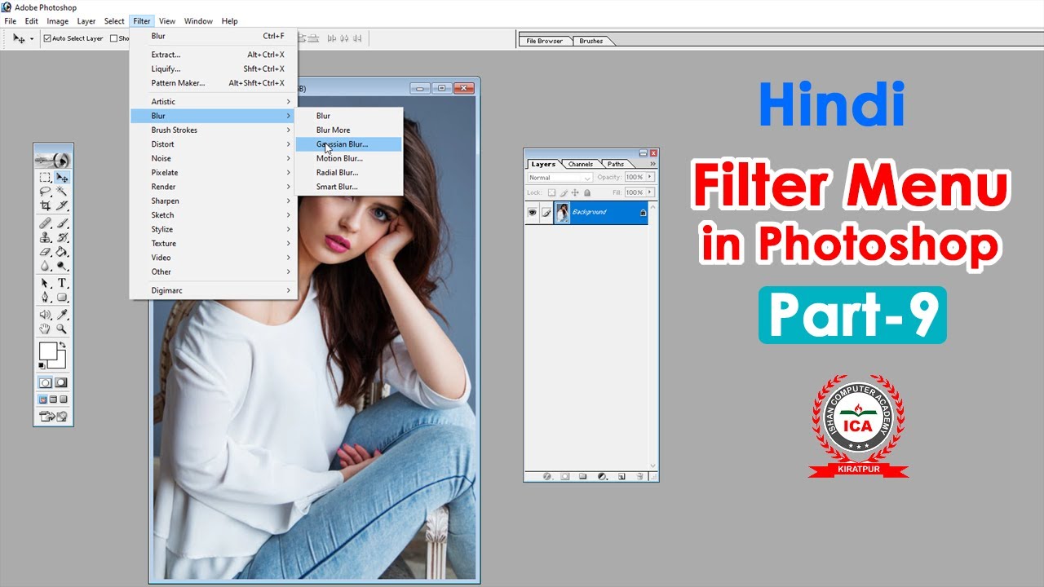Toggle lock position option
The image size is (1044, 587).
575,192
